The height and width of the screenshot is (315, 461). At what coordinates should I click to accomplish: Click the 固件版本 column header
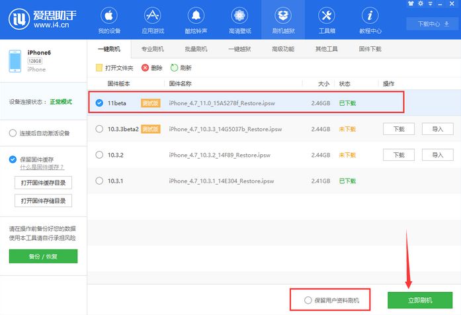tap(118, 83)
